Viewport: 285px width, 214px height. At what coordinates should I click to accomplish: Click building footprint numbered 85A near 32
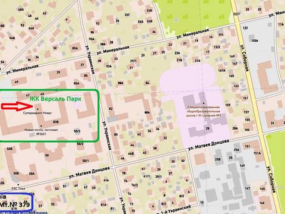(x=75, y=49)
